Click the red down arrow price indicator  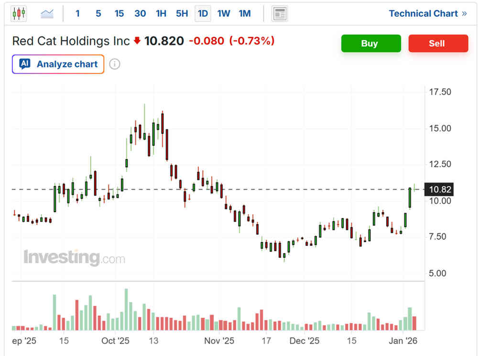137,41
